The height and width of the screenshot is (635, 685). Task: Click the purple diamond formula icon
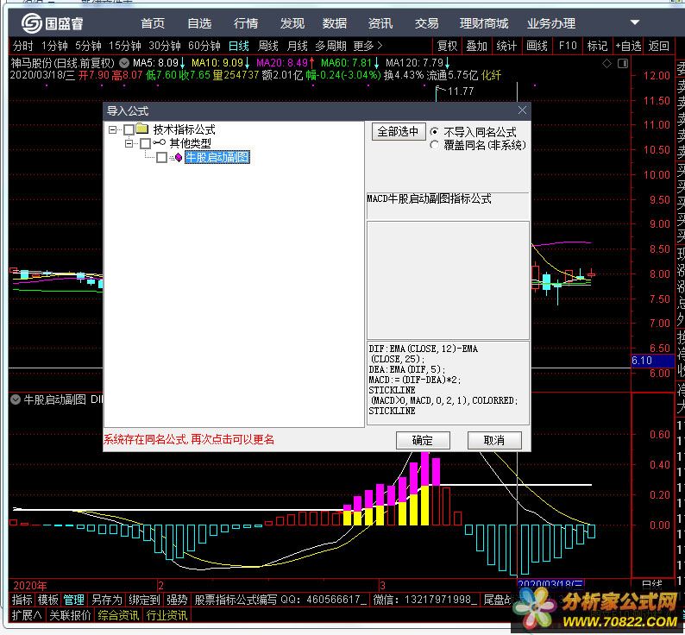[x=179, y=157]
